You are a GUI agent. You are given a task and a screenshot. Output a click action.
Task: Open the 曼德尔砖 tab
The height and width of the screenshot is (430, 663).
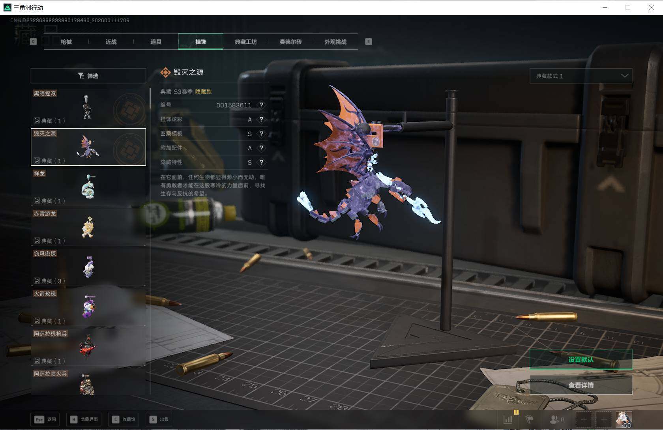coord(290,42)
